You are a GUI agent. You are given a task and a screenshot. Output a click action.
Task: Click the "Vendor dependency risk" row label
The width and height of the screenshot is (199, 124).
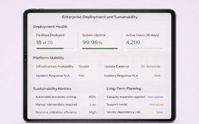tap(123, 112)
